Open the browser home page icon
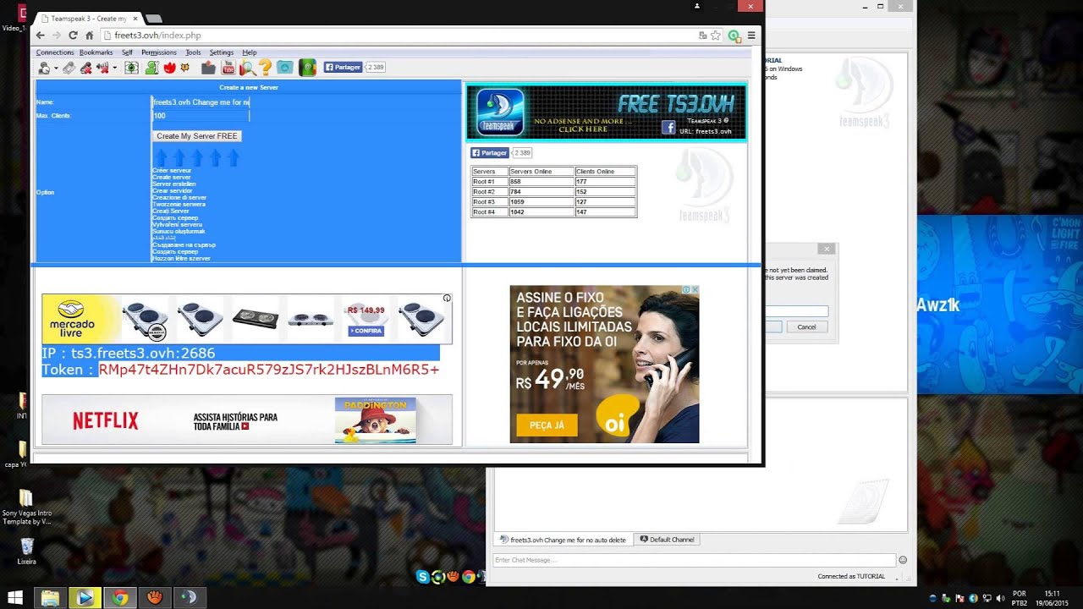Screen dimensions: 1083x609 pos(89,36)
